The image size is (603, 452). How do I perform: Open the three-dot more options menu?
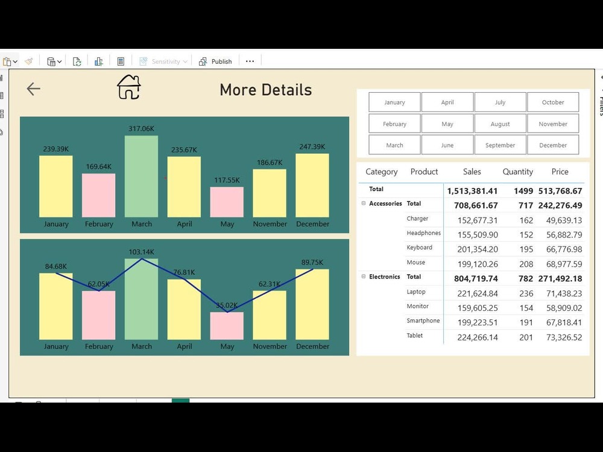coord(250,61)
